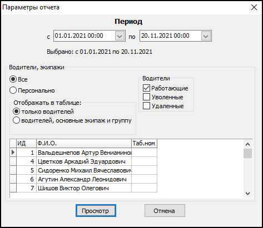Click the scroll up arrow of driver list
This screenshot has height=228, width=263.
click(247, 144)
